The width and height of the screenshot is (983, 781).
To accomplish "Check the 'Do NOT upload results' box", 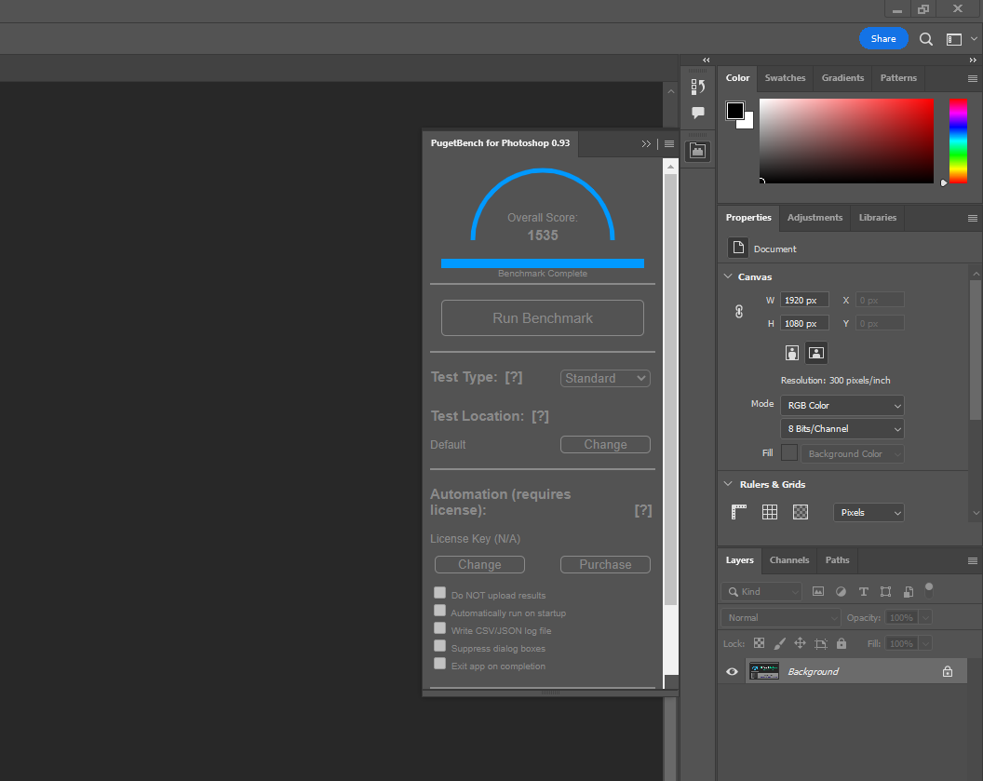I will [x=440, y=593].
